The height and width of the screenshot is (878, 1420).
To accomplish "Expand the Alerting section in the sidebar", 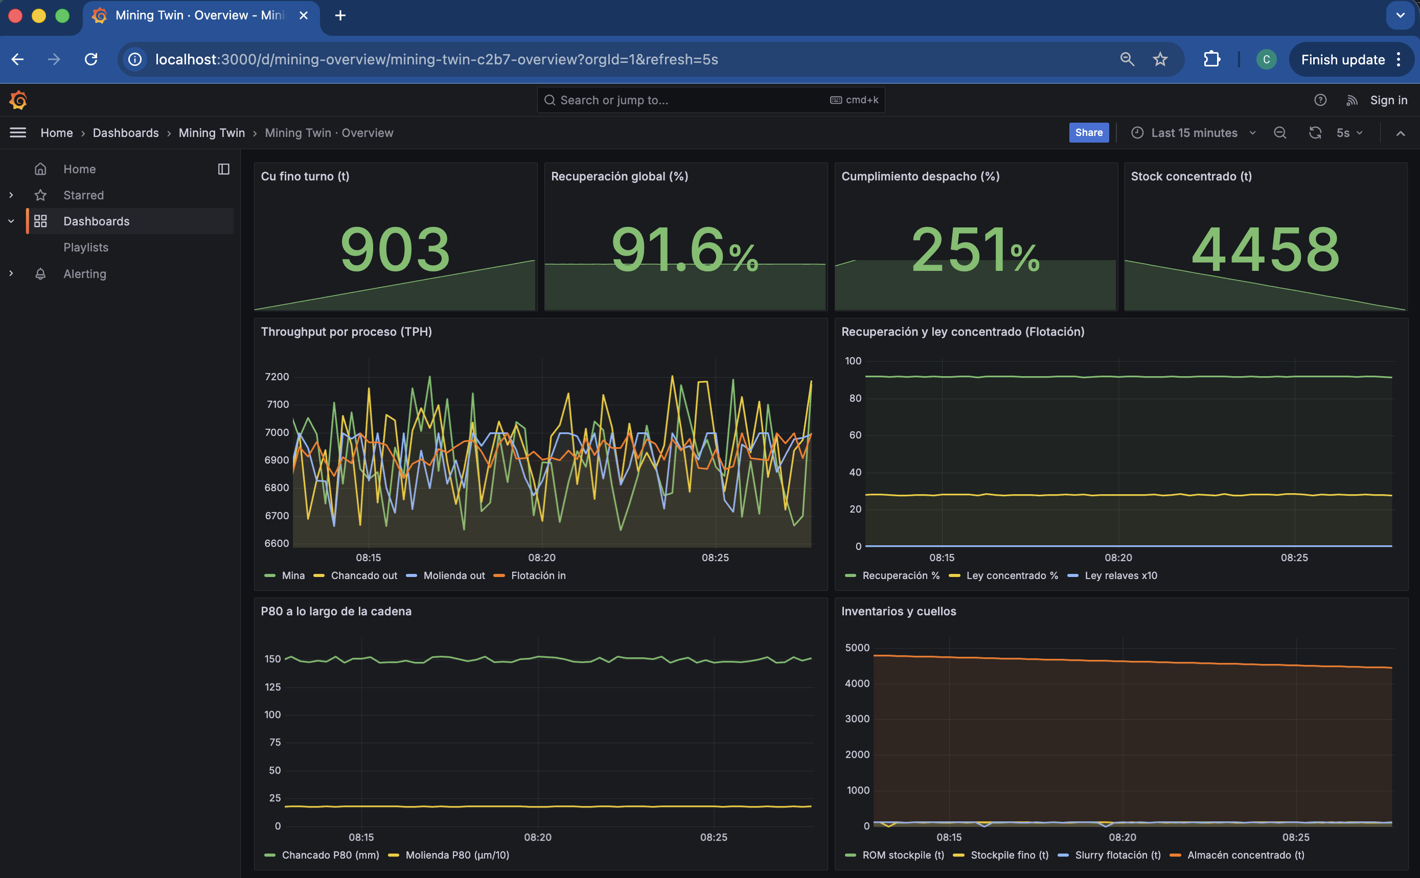I will (x=11, y=273).
